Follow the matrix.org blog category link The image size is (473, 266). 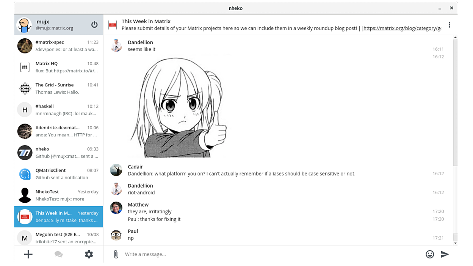click(x=402, y=28)
